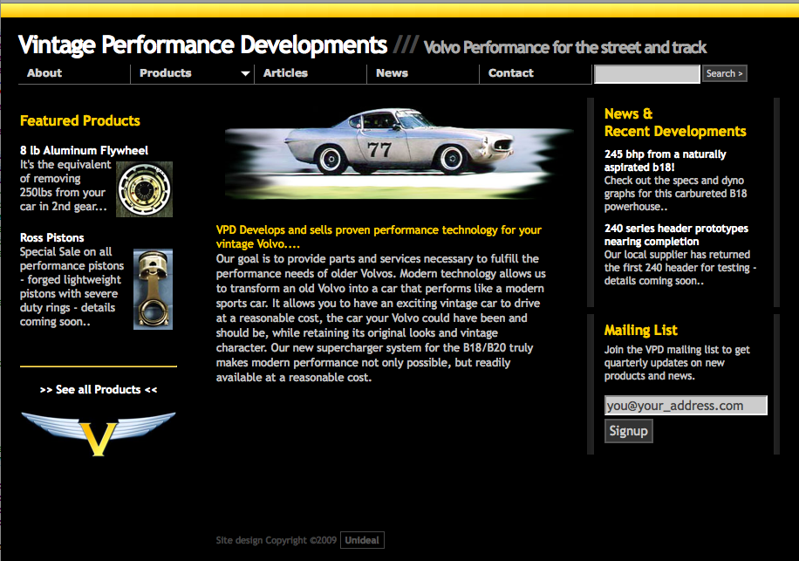Open the Contact page
Screen dimensions: 799x561
tap(511, 73)
